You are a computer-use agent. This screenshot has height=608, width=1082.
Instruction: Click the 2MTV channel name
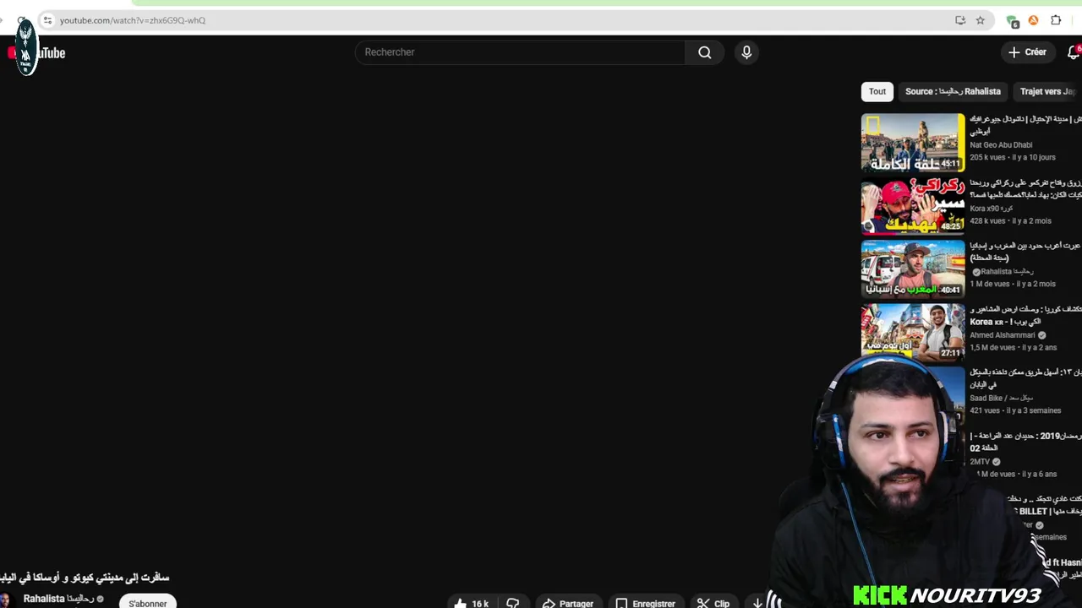[980, 462]
